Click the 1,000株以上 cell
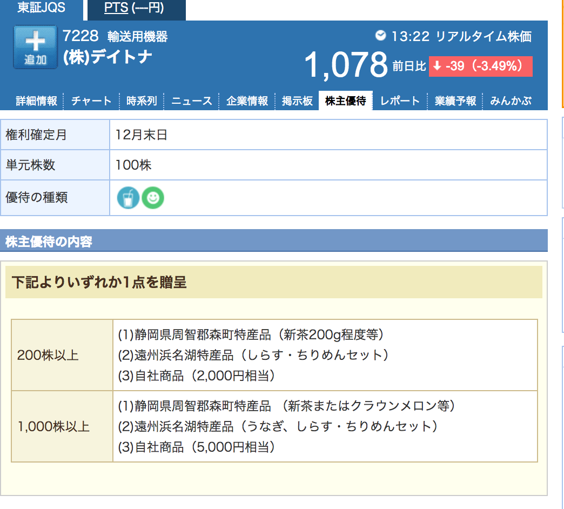 point(62,426)
